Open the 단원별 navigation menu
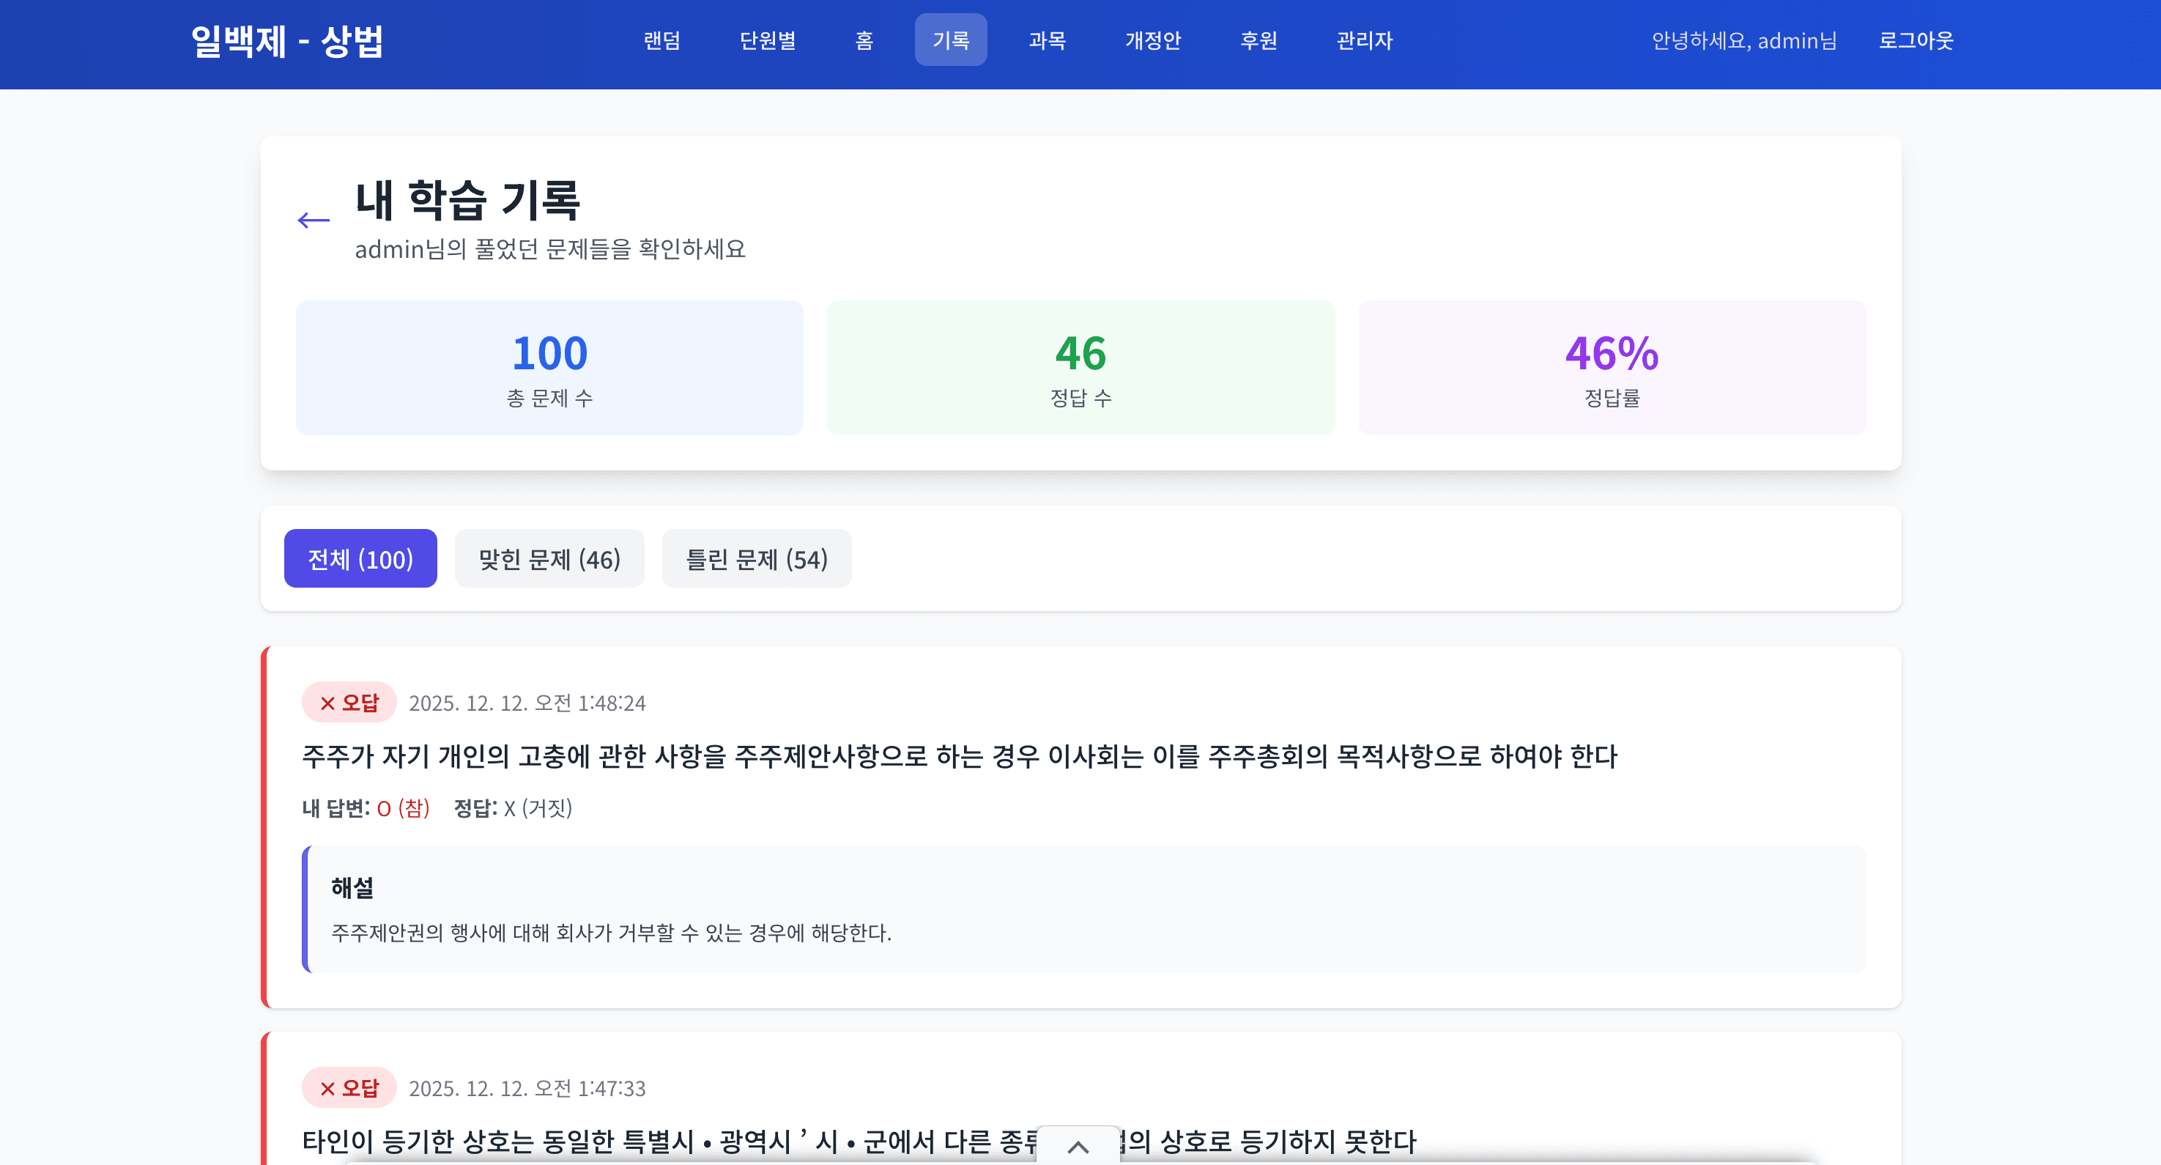The image size is (2161, 1165). [768, 40]
